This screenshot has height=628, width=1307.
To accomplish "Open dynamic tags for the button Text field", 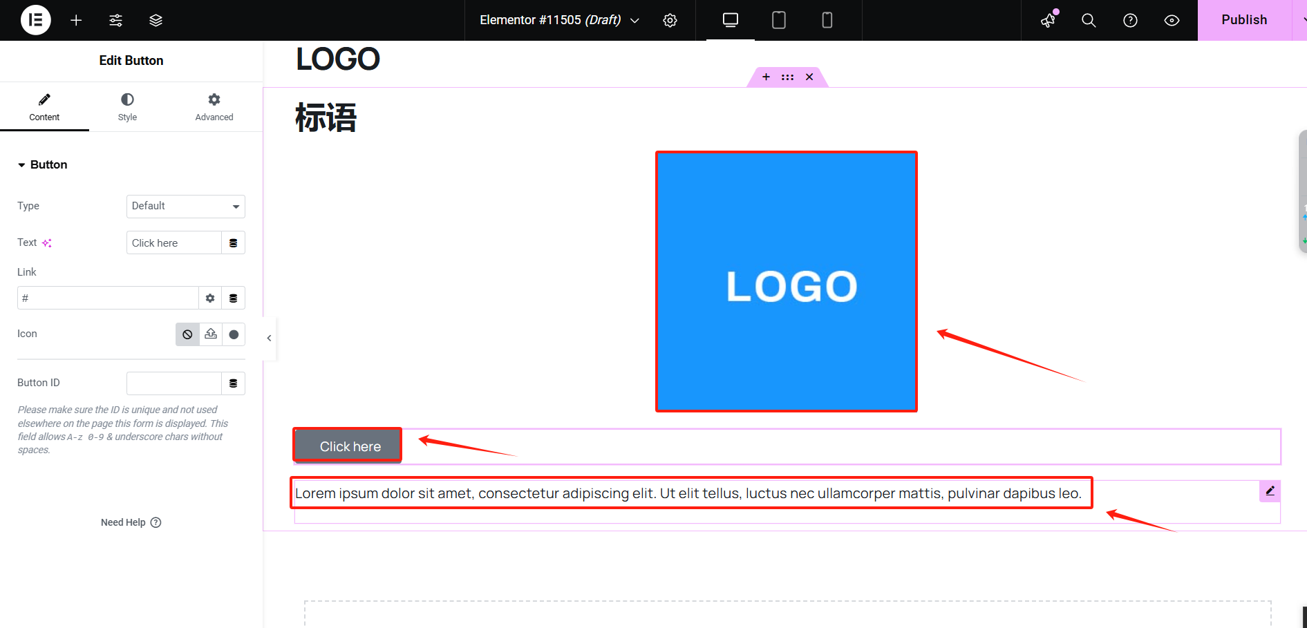I will coord(234,242).
